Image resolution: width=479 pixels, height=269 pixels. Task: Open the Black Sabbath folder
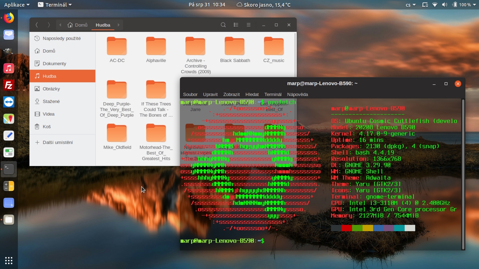click(235, 46)
